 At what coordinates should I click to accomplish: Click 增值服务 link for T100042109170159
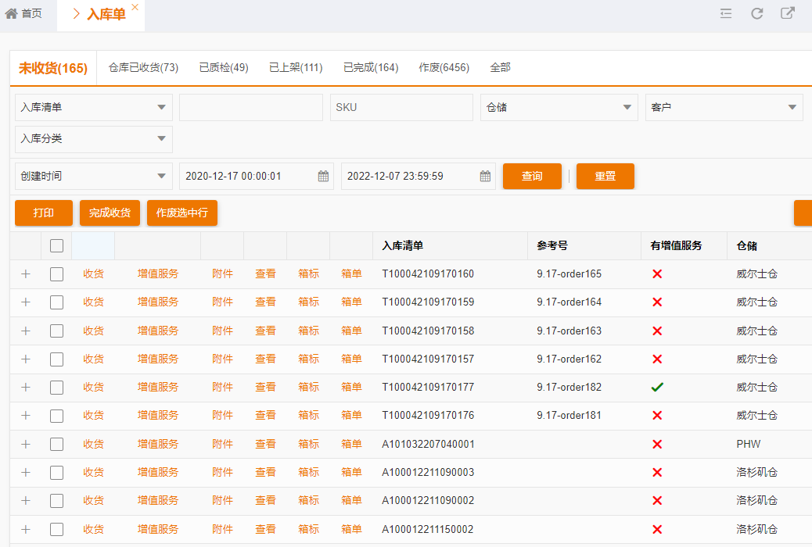(158, 302)
